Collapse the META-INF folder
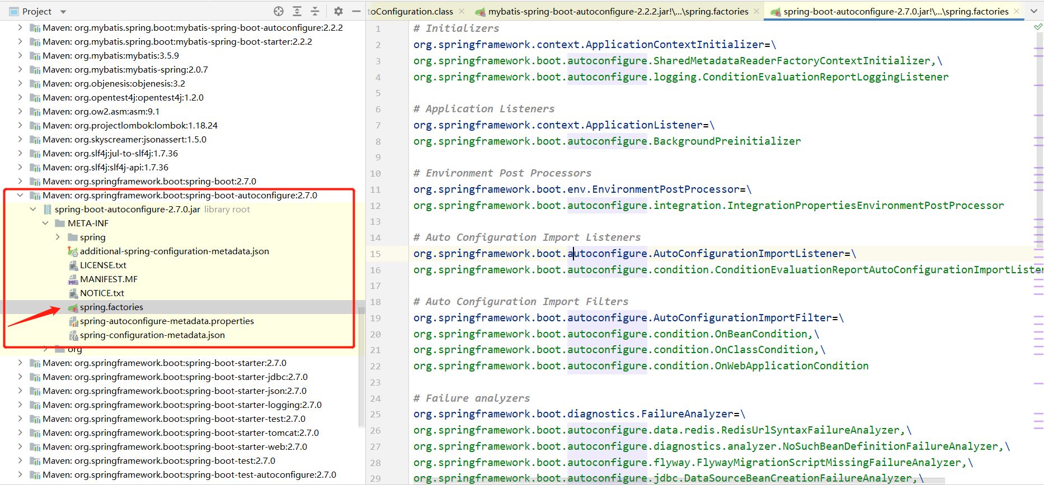 (x=45, y=223)
